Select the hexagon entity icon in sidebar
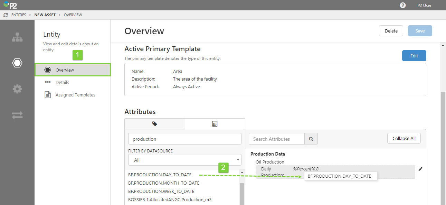 point(17,63)
